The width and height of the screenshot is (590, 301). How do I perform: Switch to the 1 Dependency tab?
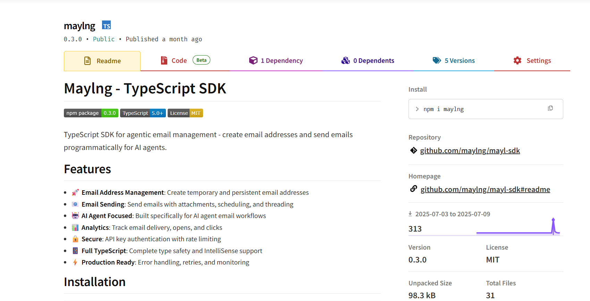coord(276,61)
